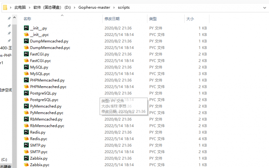Sort files by the 名称 column header

[27, 19]
